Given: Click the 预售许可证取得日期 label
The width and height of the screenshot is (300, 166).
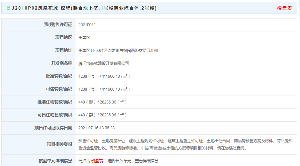Looking at the screenshot, I should coord(53,128).
